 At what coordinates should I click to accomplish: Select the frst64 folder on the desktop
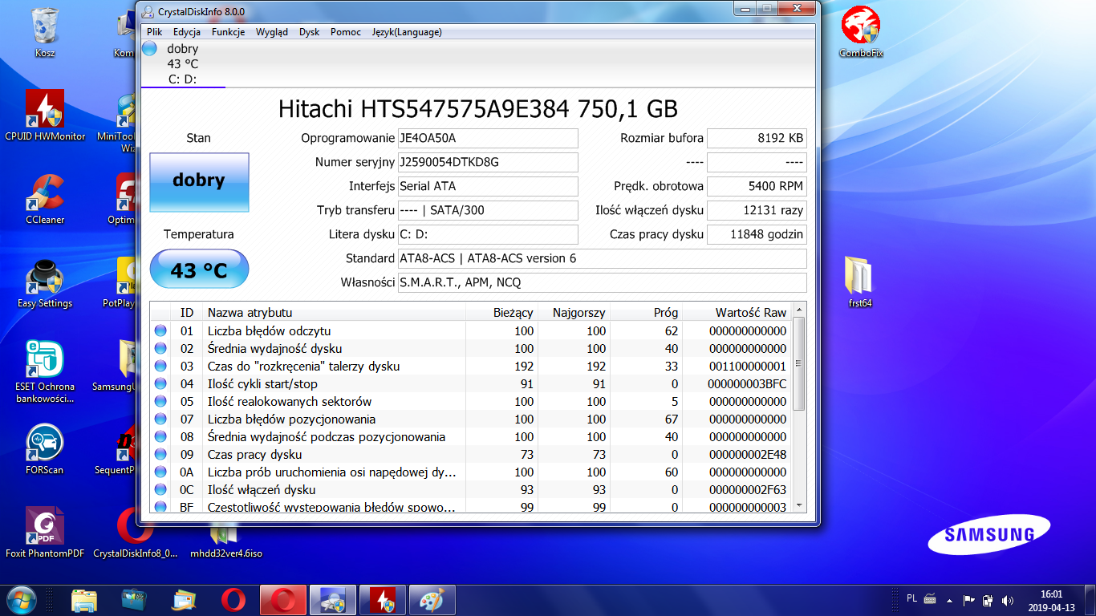(x=860, y=282)
